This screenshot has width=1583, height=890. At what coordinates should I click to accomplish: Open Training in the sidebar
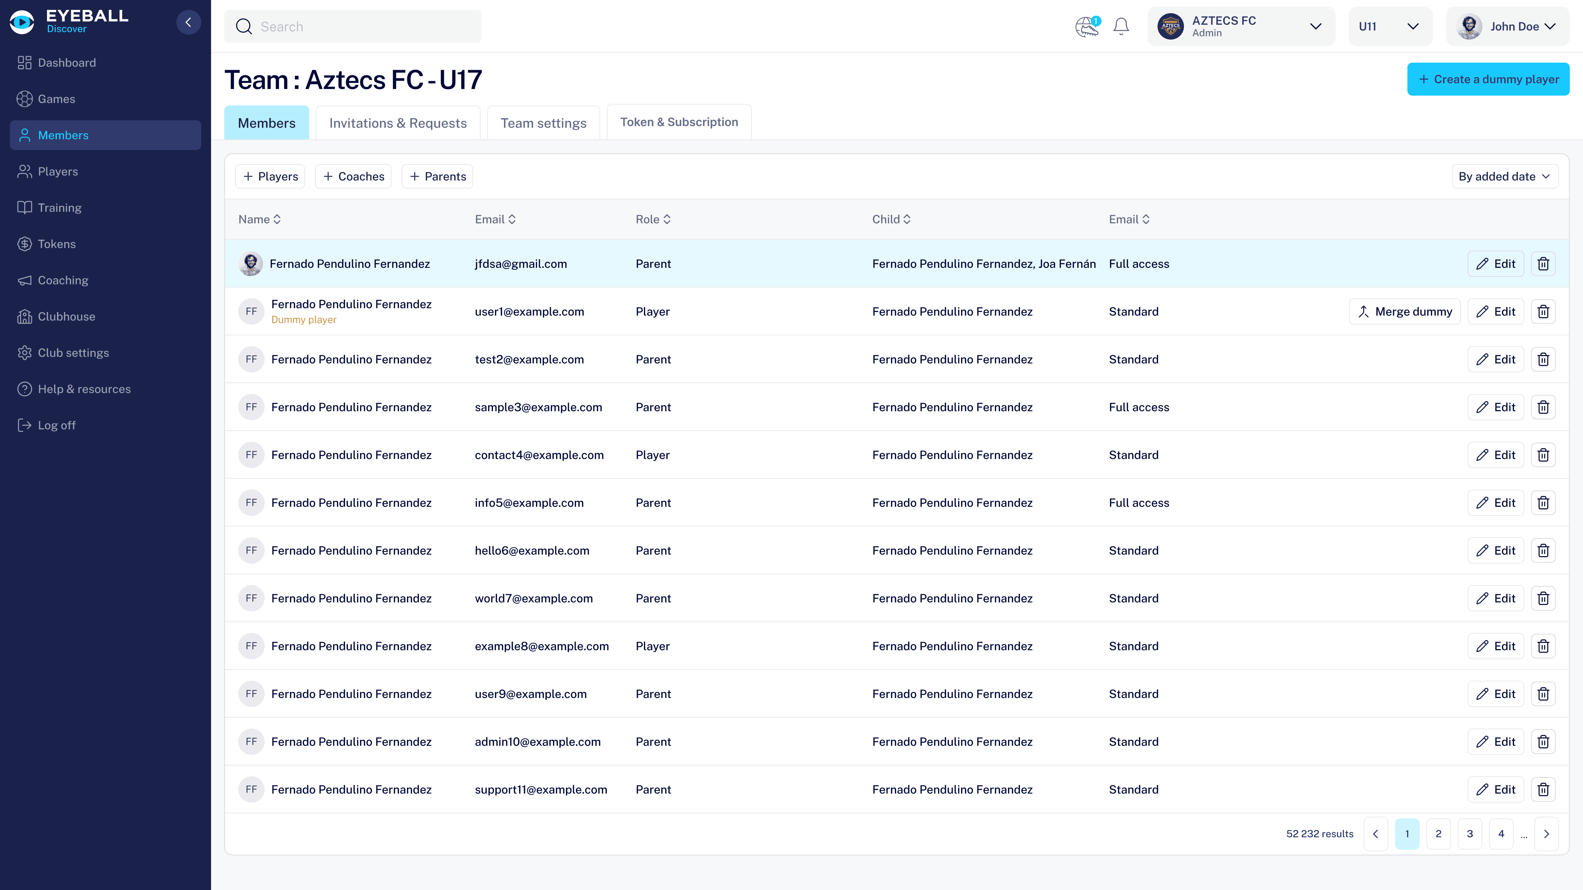pyautogui.click(x=105, y=208)
